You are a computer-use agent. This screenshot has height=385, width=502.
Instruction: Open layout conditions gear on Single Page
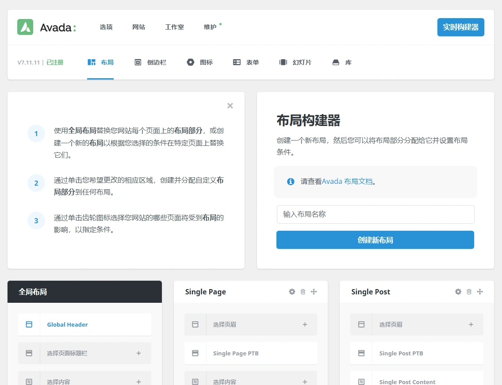tap(292, 292)
